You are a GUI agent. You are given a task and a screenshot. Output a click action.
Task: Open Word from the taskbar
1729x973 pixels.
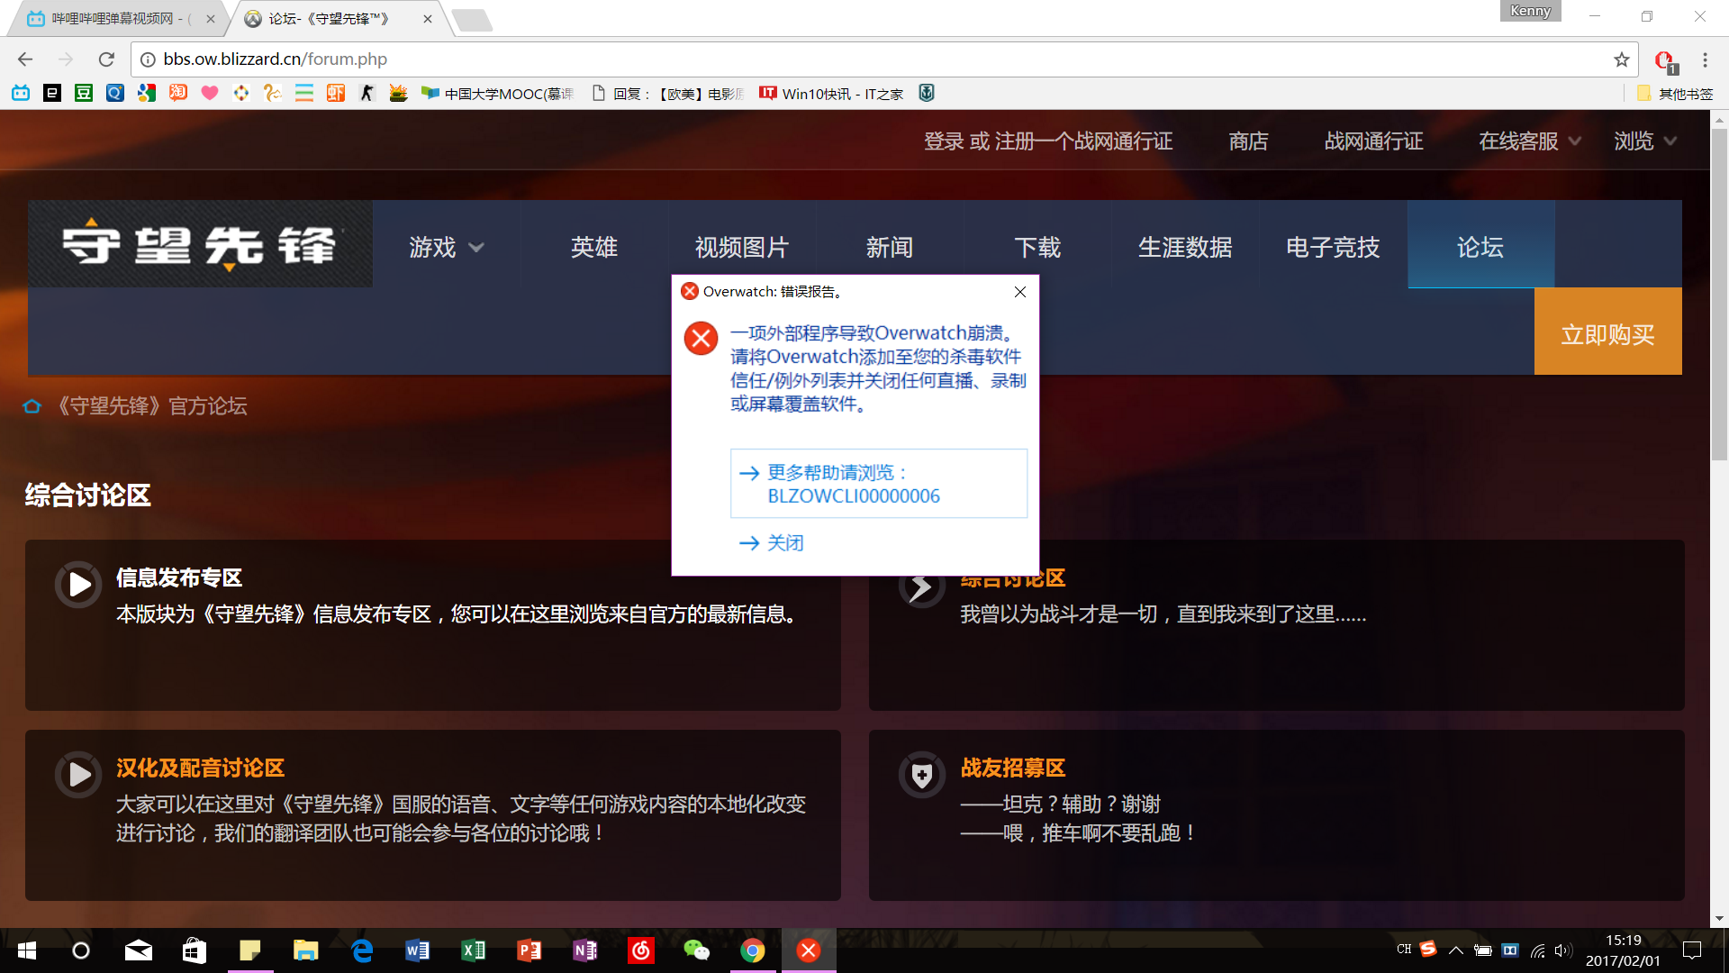click(418, 950)
